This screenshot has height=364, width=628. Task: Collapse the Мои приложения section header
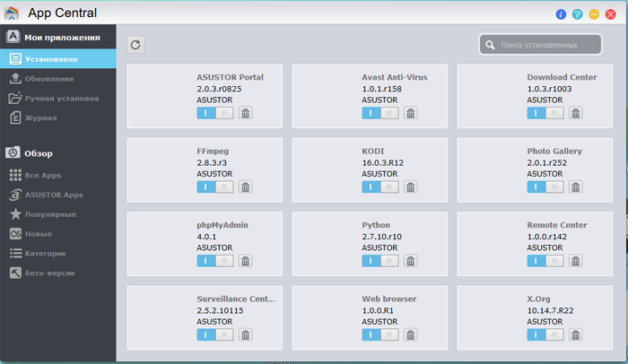pos(57,38)
